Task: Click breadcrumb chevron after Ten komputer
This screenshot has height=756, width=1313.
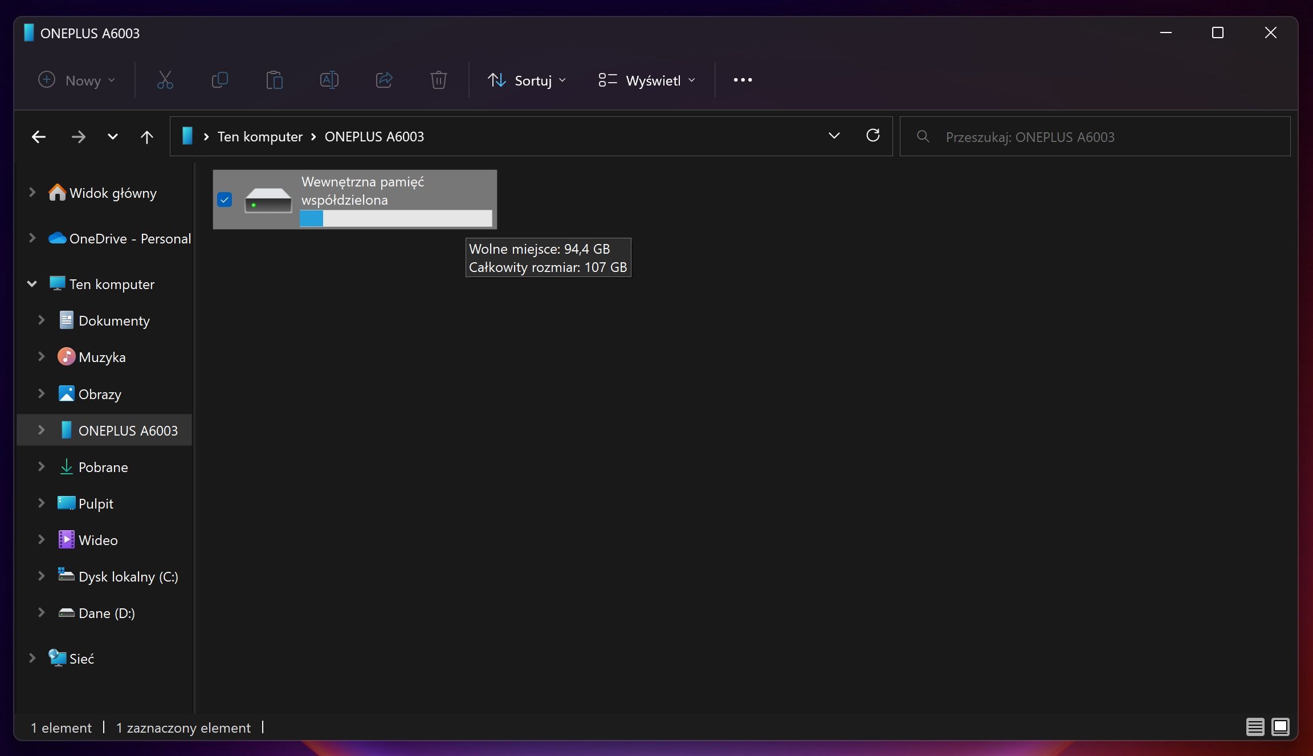Action: coord(313,137)
